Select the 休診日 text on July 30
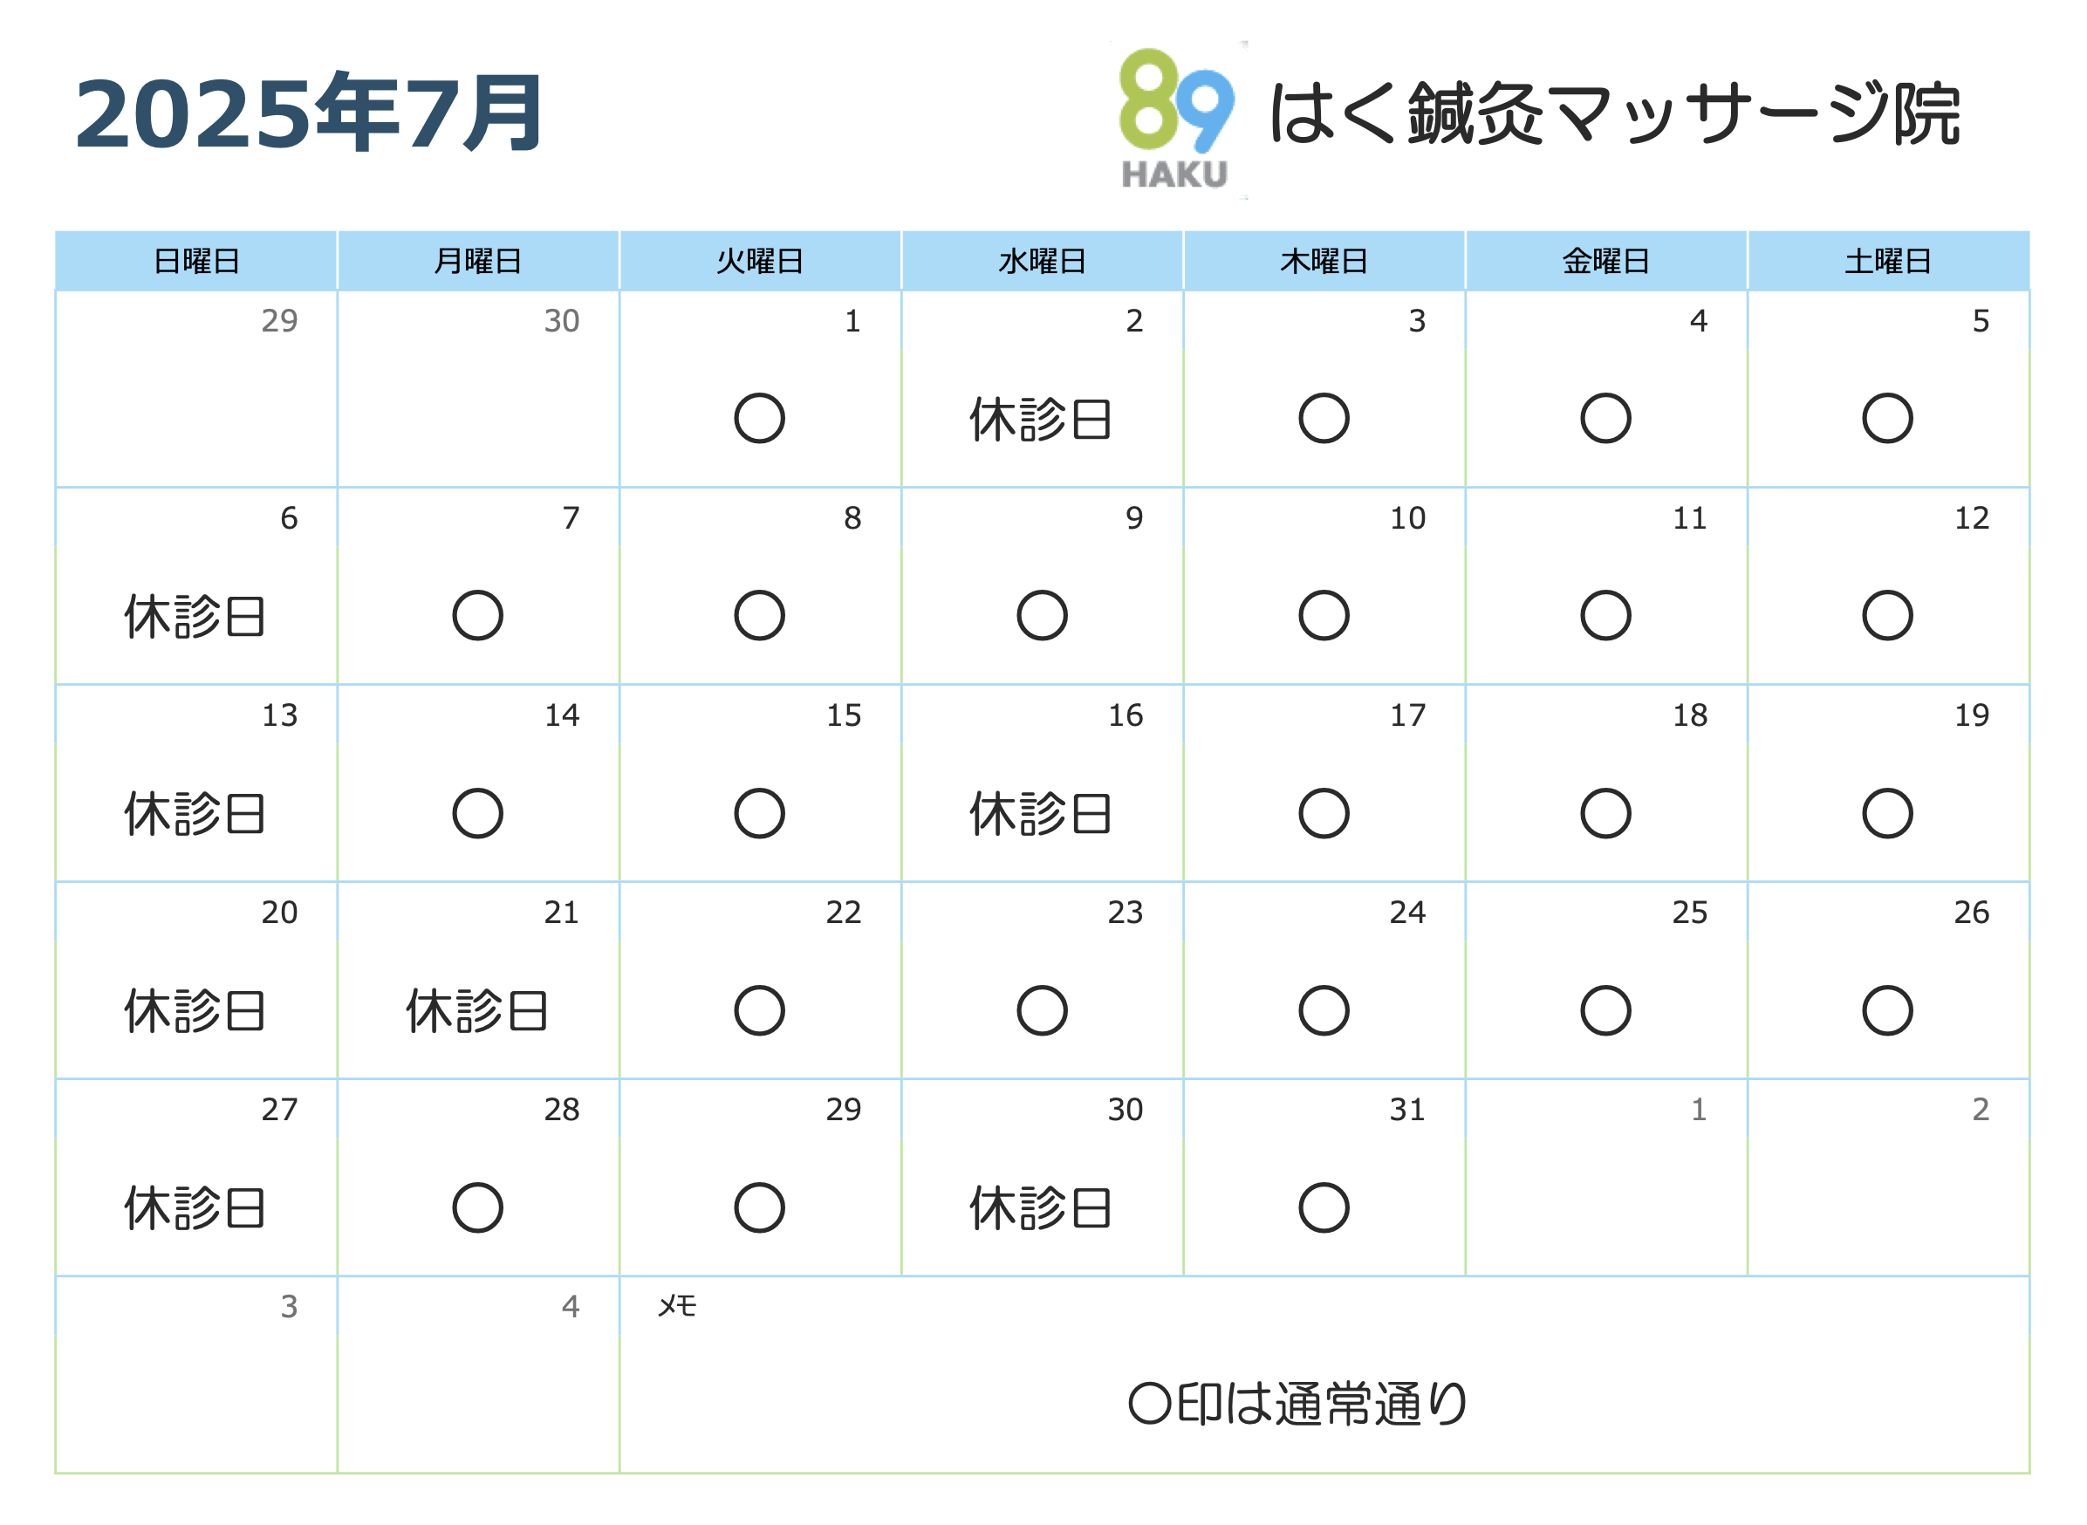 coord(1042,1209)
